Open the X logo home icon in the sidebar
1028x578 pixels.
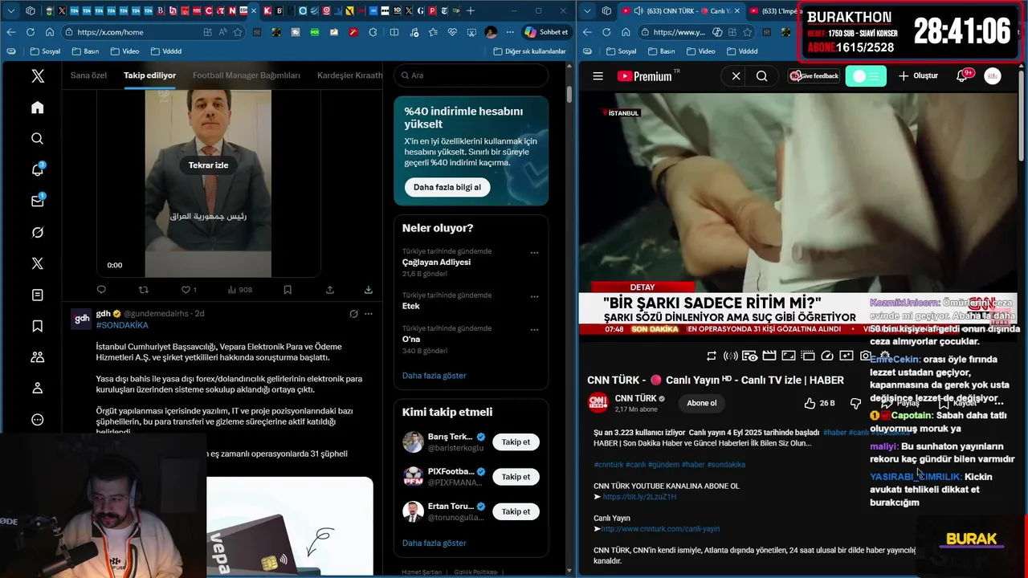click(38, 76)
